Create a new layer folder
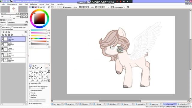This screenshot has width=192, height=108. pyautogui.click(x=9, y=32)
